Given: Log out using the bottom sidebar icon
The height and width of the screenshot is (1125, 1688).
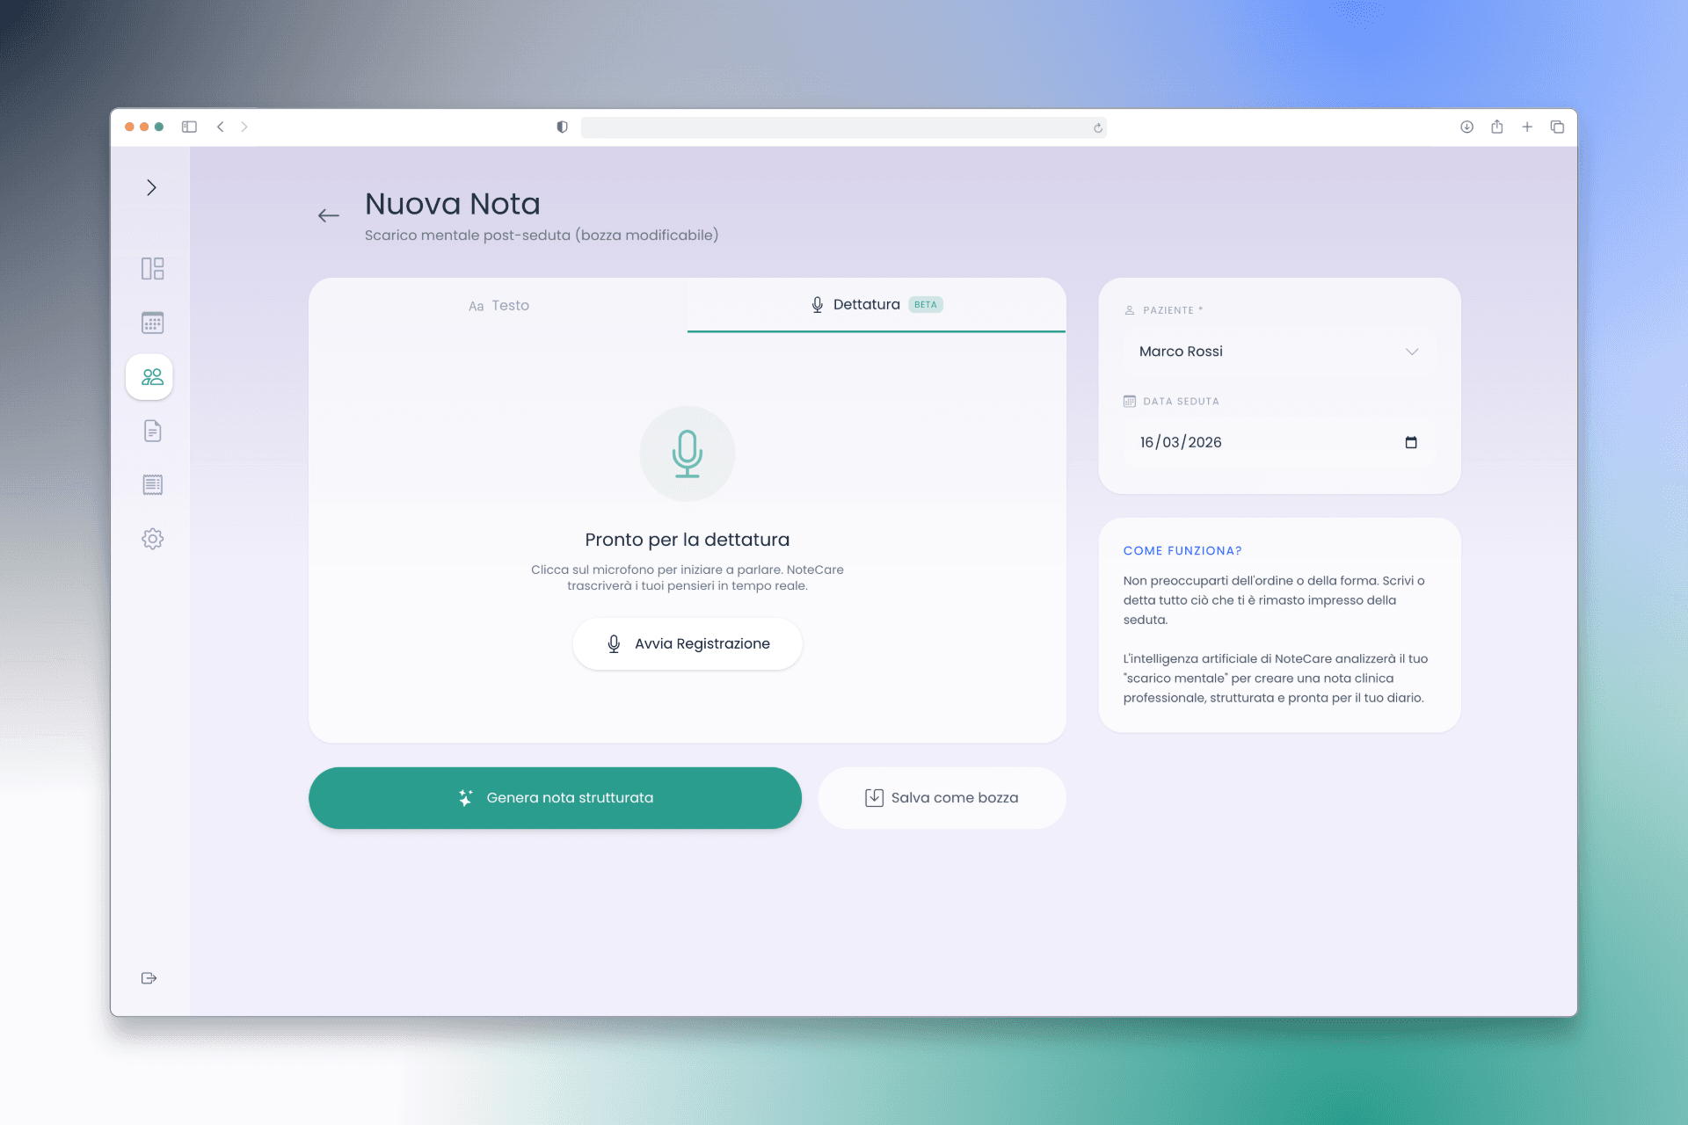Looking at the screenshot, I should click(x=149, y=977).
